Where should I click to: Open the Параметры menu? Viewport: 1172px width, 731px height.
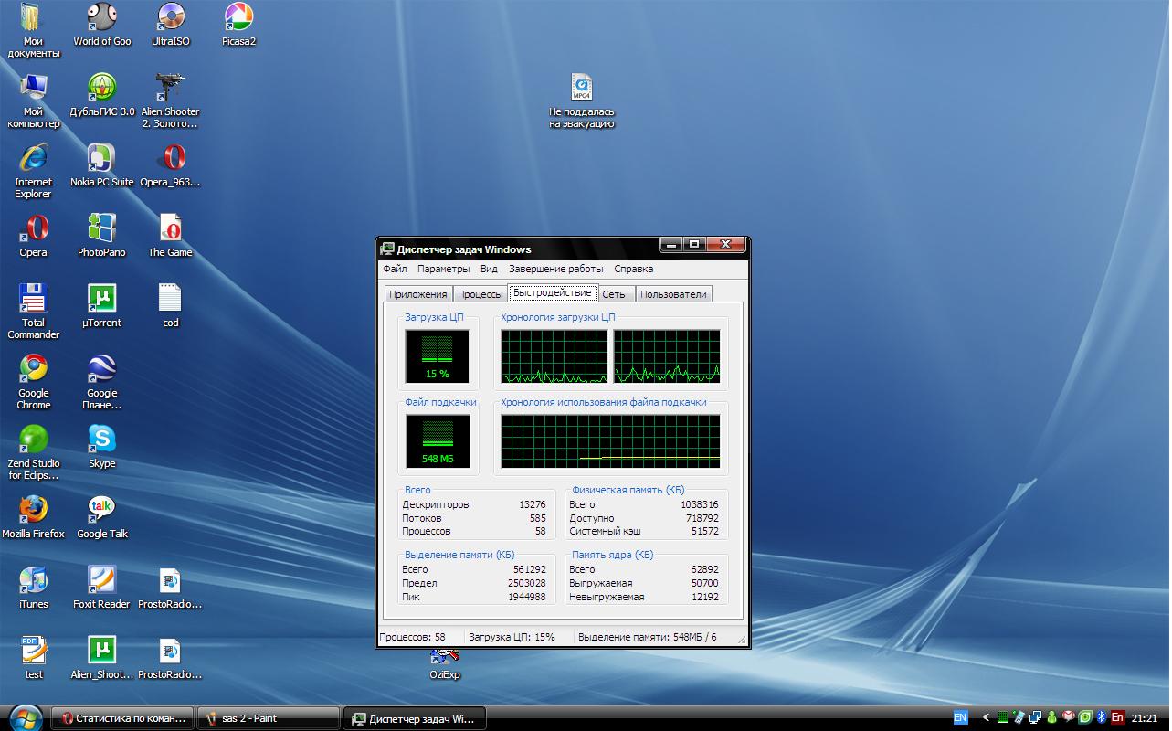click(443, 269)
